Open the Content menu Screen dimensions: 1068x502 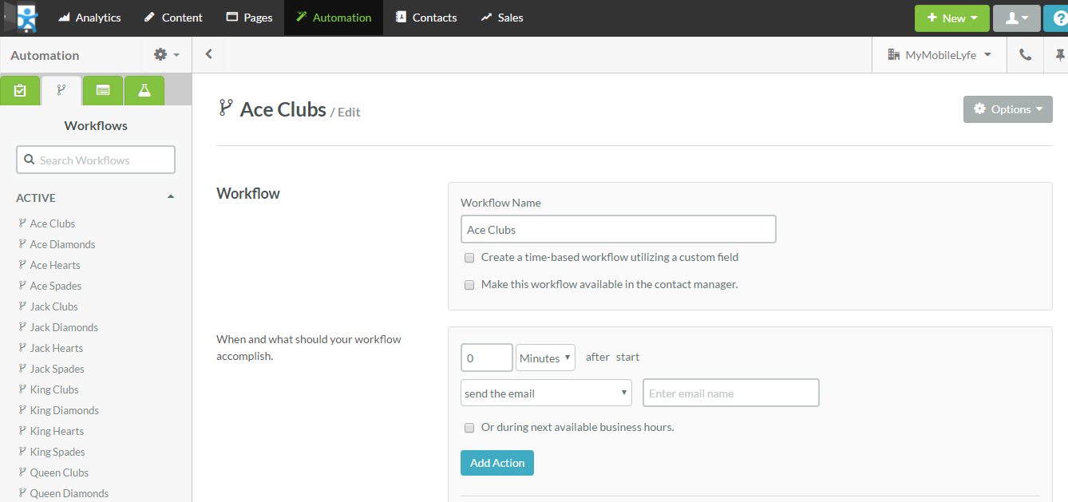[173, 18]
